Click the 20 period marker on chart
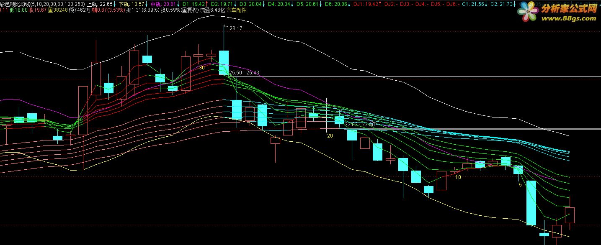601x245 pixels. (x=330, y=136)
